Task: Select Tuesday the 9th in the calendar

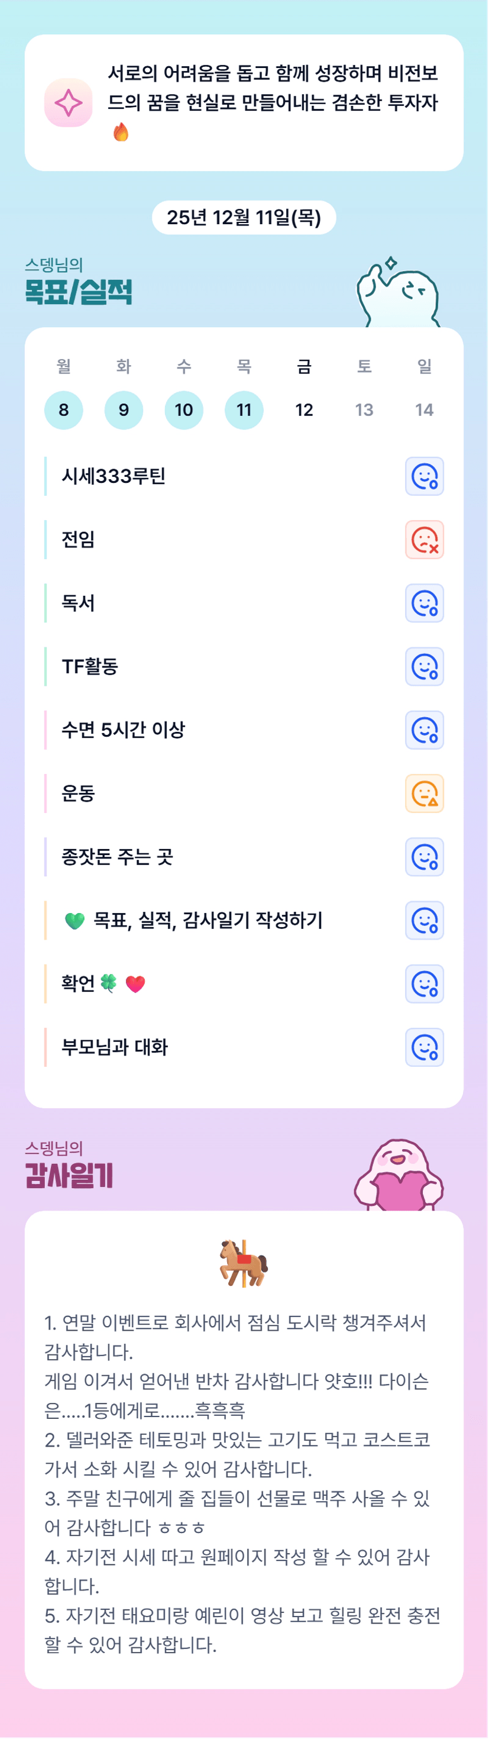Action: (x=124, y=410)
